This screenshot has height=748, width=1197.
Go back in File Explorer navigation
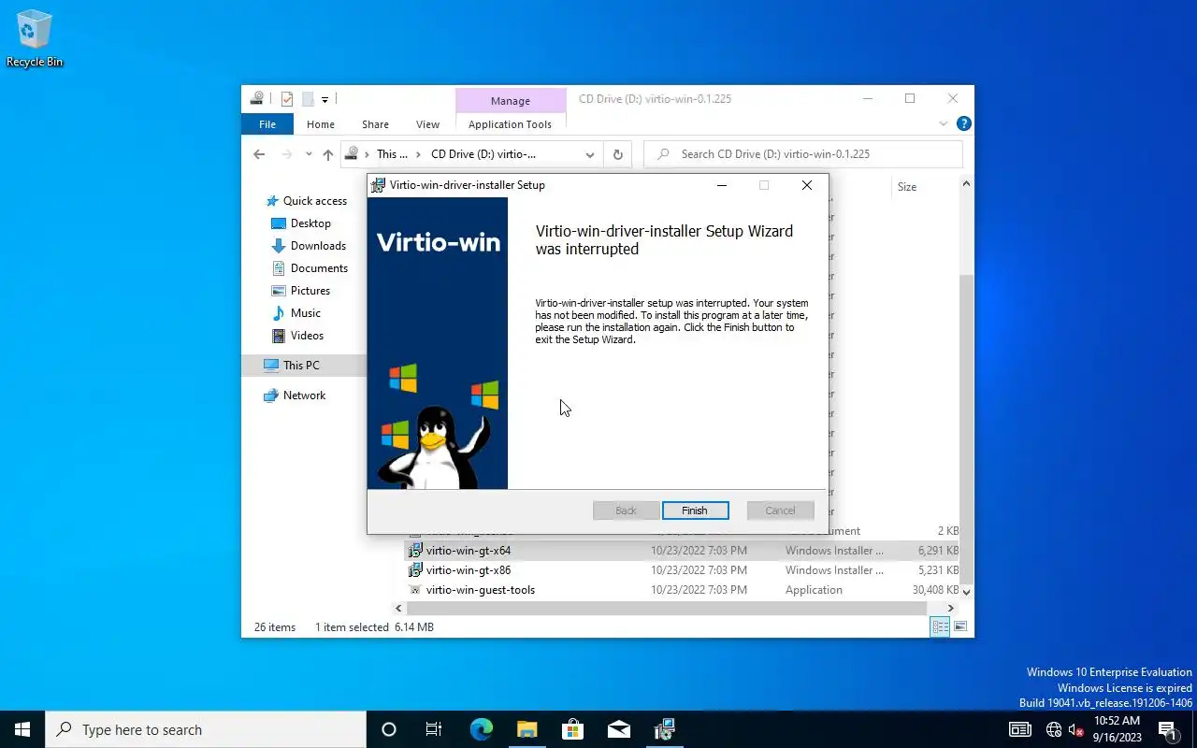tap(259, 154)
